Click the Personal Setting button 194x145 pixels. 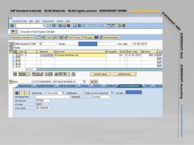click(109, 38)
